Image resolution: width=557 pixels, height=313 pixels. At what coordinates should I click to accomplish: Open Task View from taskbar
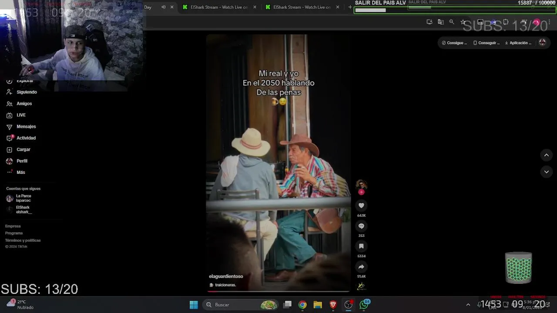pos(288,305)
